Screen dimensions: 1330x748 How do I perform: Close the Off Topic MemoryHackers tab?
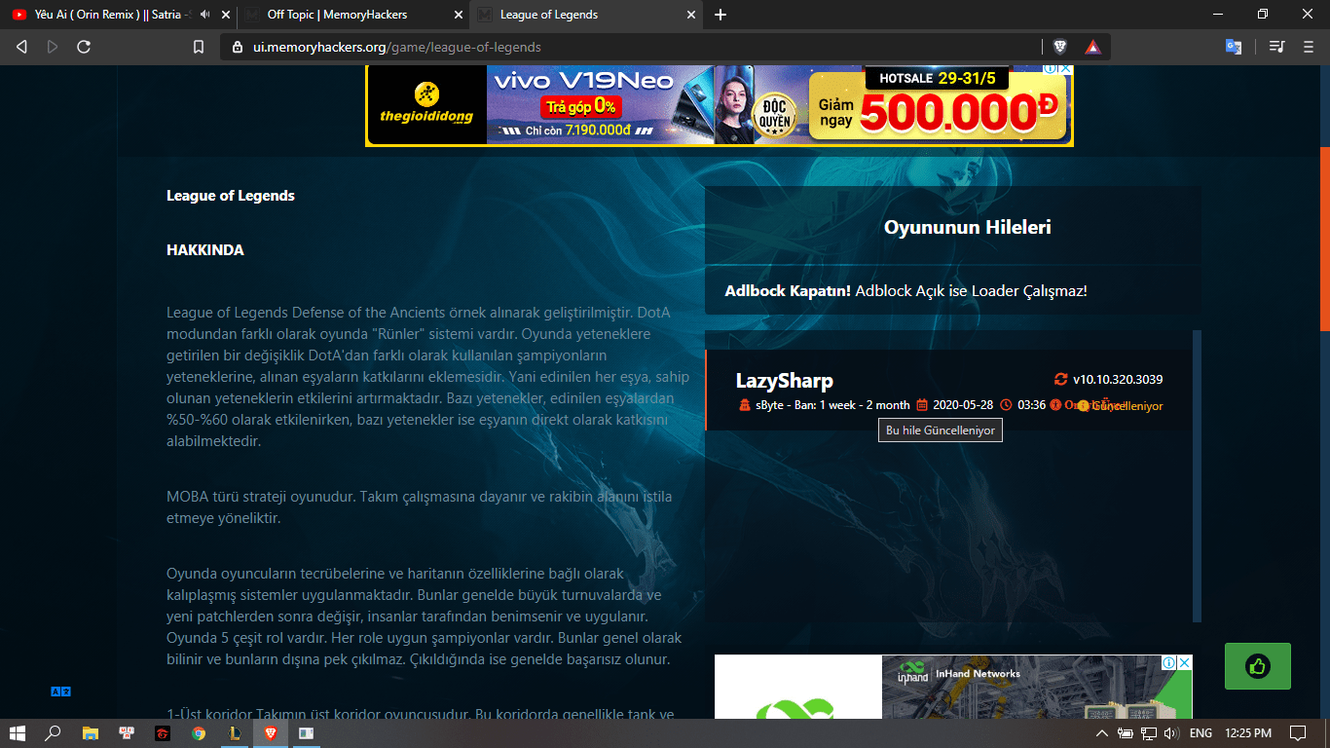459,15
